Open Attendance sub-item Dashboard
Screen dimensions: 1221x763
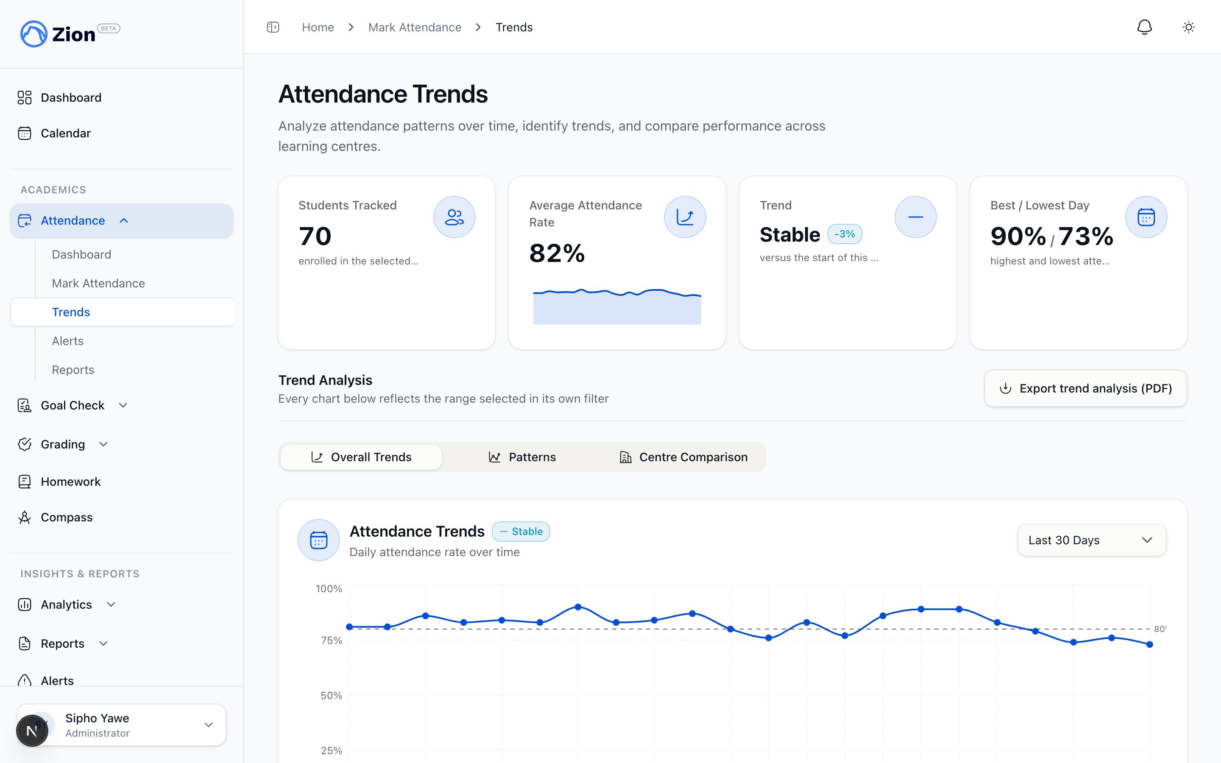tap(81, 254)
